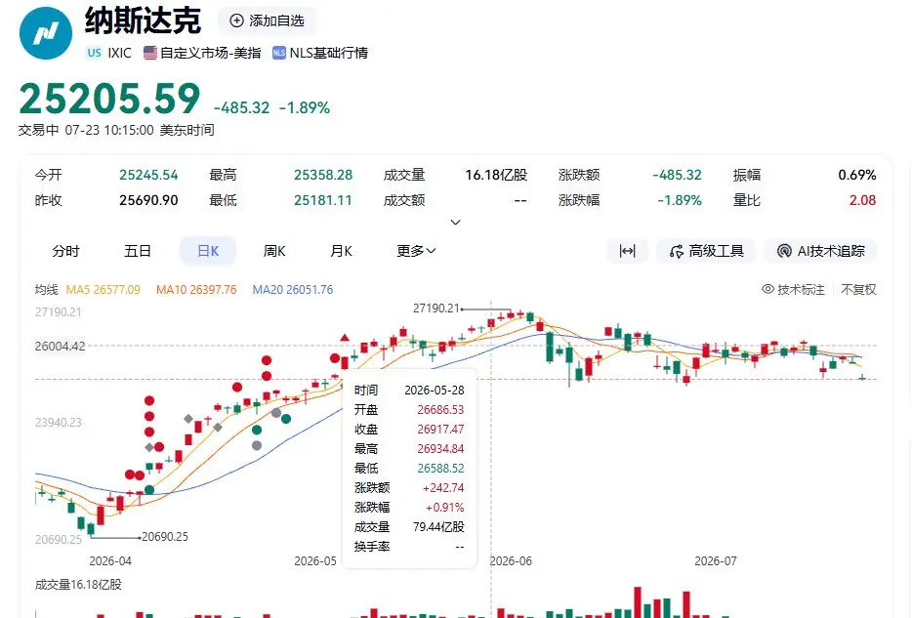912x618 pixels.
Task: Click the 成交量16.18亿股 volume chart label
Action: tap(78, 584)
